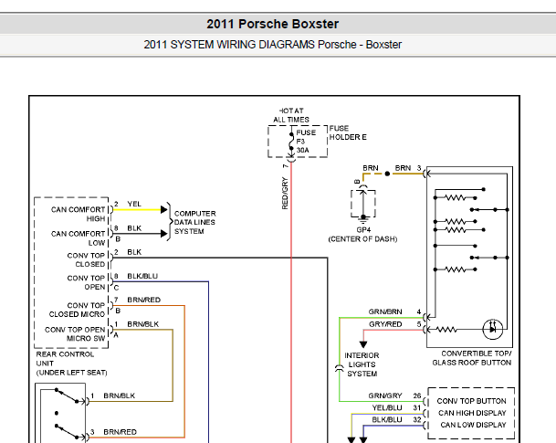Click the arrowhead below the GRY/RED wire
Image resolution: width=556 pixels, height=443 pixels.
click(x=363, y=344)
